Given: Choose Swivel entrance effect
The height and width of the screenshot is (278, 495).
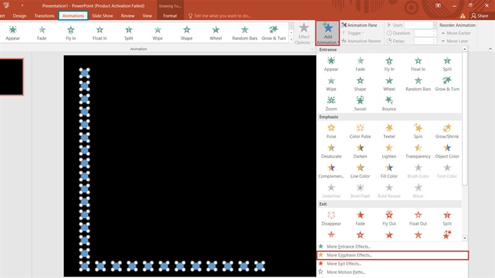Looking at the screenshot, I should (360, 103).
